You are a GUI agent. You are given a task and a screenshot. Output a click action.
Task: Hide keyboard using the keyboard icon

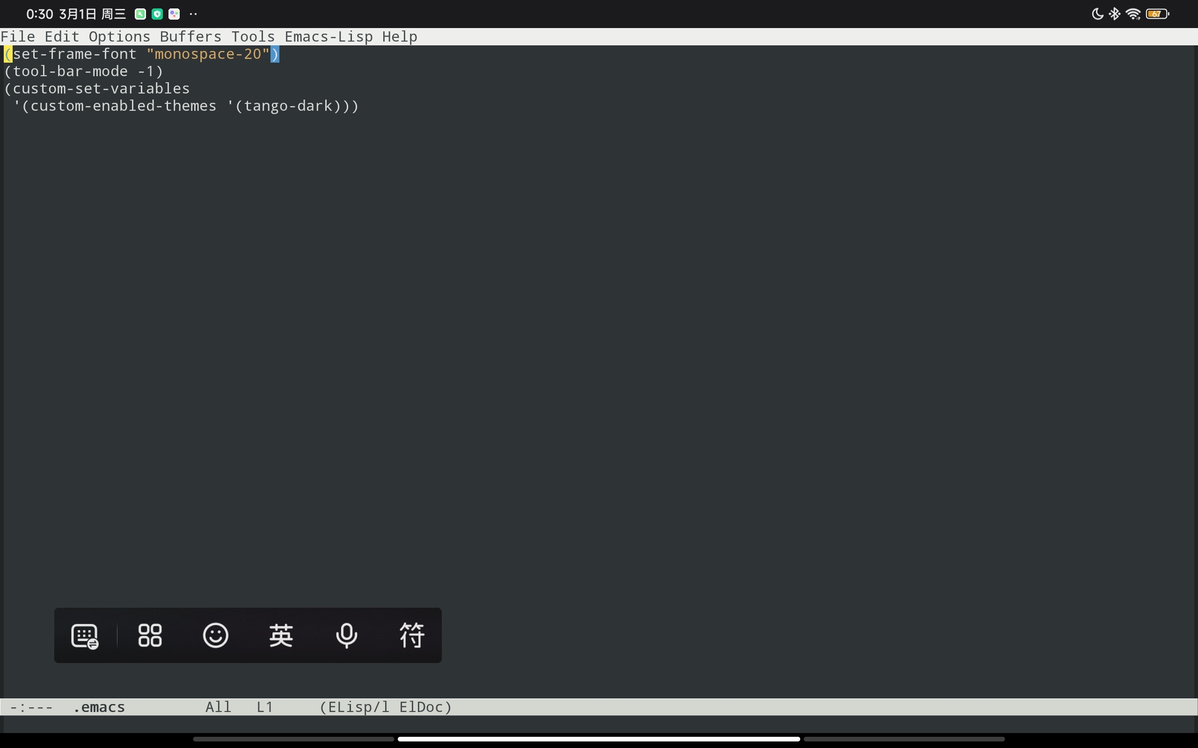click(85, 636)
